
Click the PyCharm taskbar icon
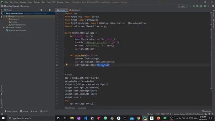pyautogui.click(x=145, y=118)
